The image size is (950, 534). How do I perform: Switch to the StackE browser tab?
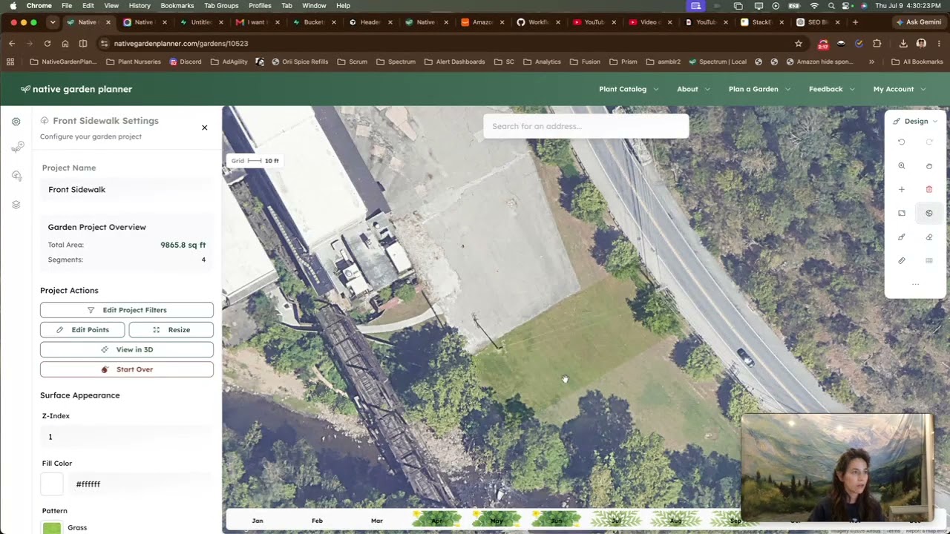(761, 22)
